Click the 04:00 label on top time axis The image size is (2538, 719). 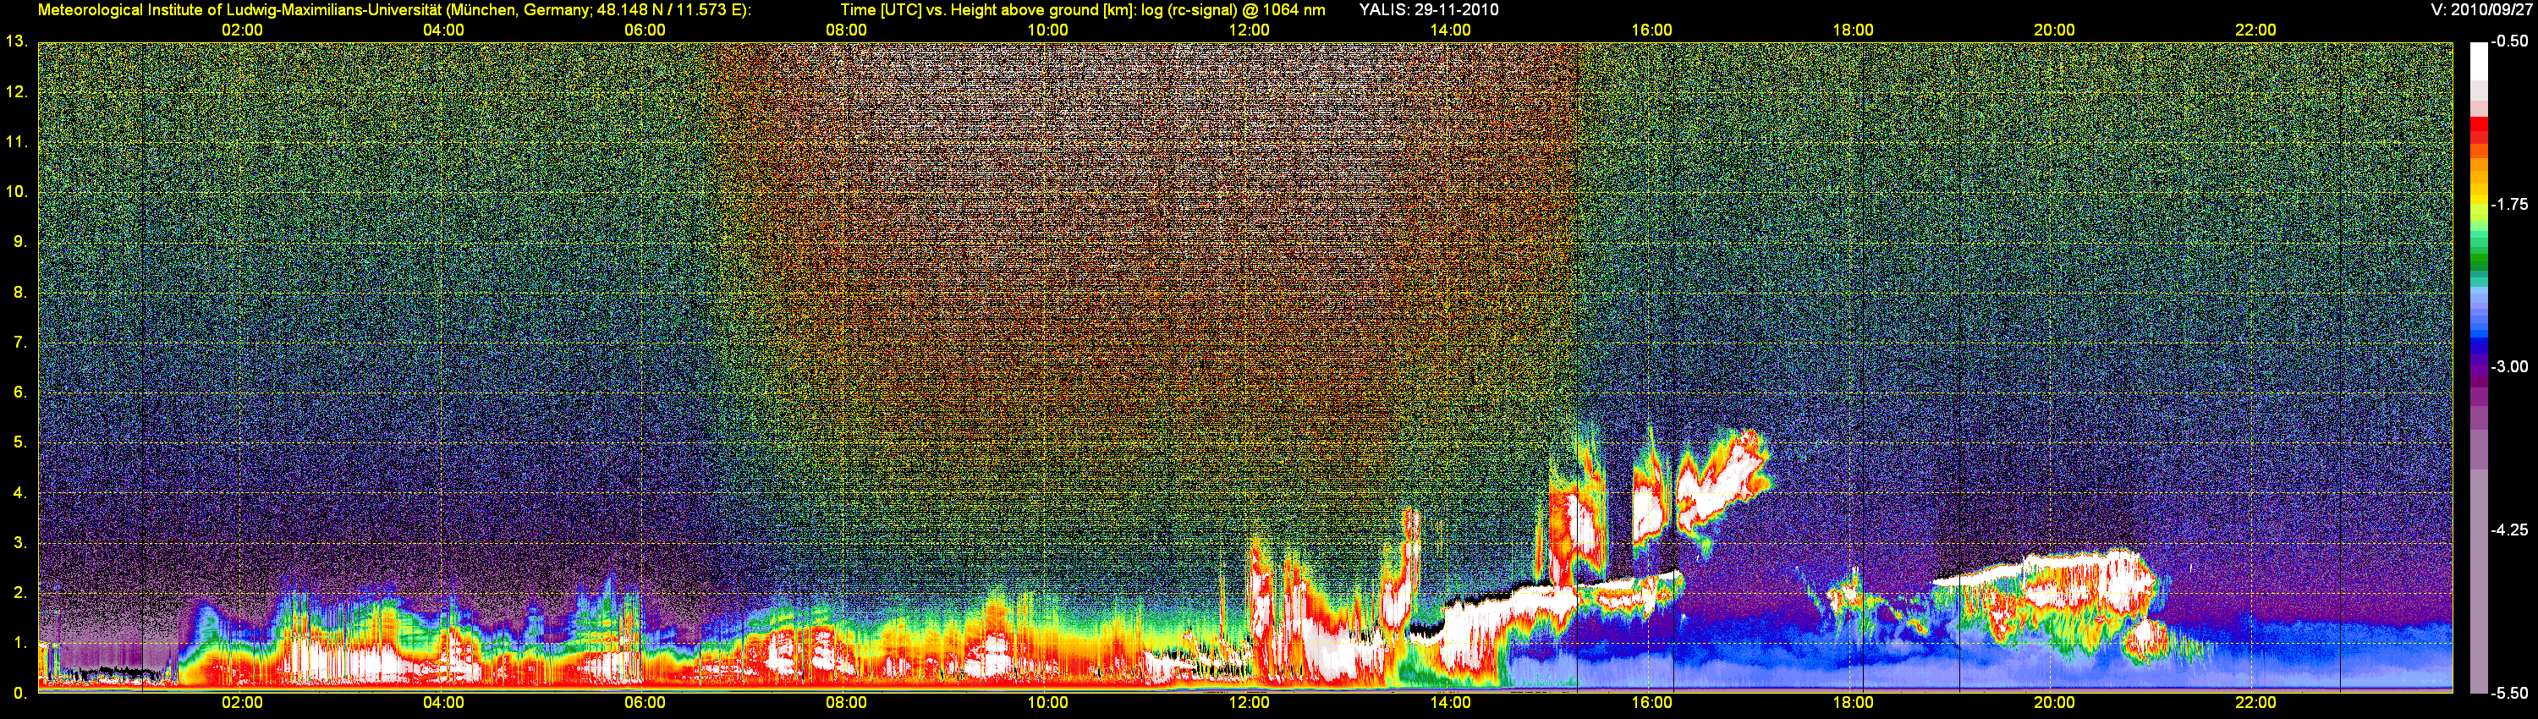[443, 30]
